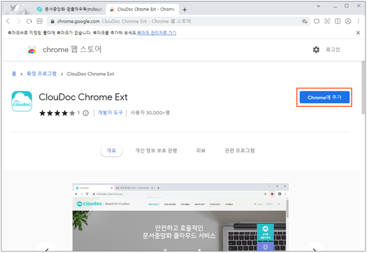The height and width of the screenshot is (253, 367).
Task: Open the 관련 프로그램 tab
Action: 240,151
